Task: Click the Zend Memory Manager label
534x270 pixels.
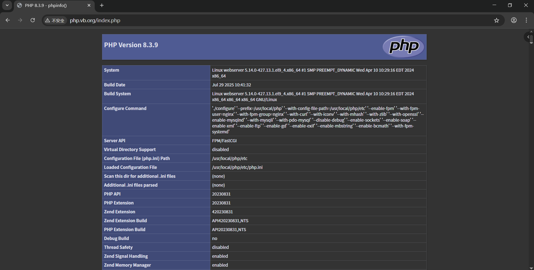Action: pos(127,265)
